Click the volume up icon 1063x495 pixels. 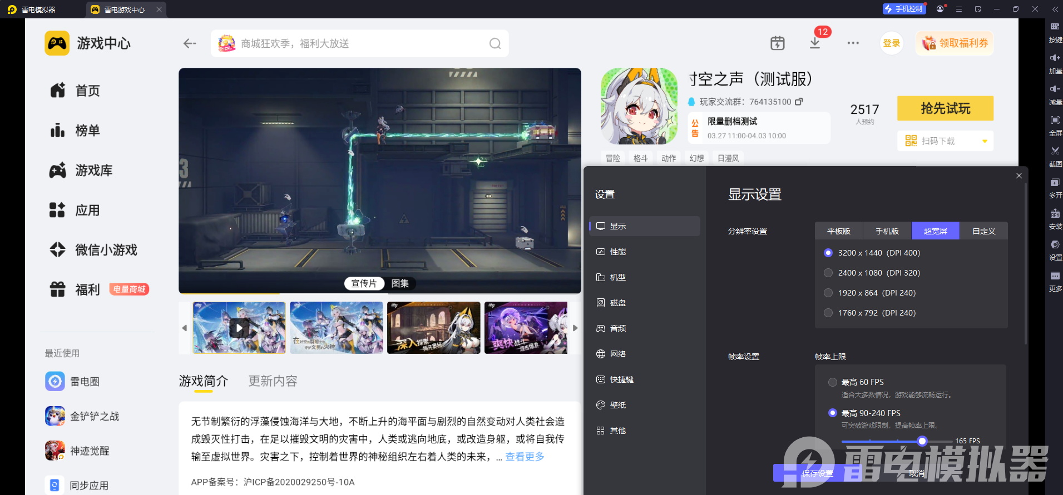click(x=1055, y=58)
